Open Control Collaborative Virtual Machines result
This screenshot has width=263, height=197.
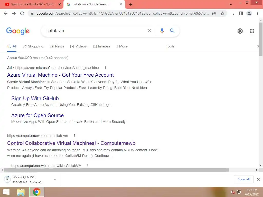[71, 143]
